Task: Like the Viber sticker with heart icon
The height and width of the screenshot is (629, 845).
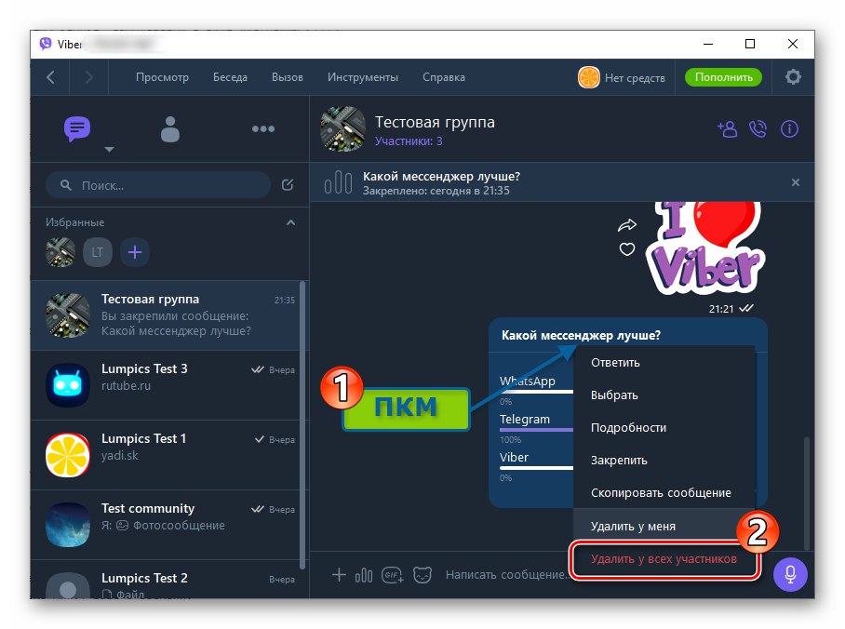Action: (x=626, y=249)
